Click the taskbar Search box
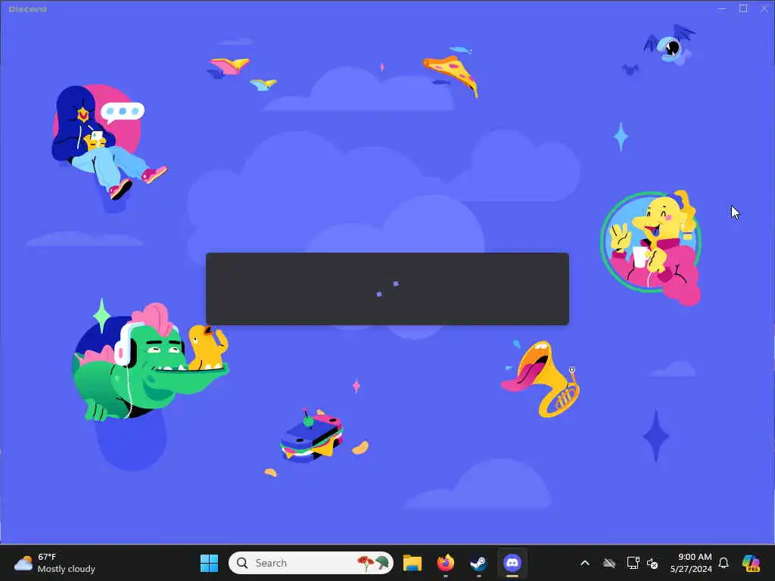This screenshot has height=581, width=775. pyautogui.click(x=311, y=563)
